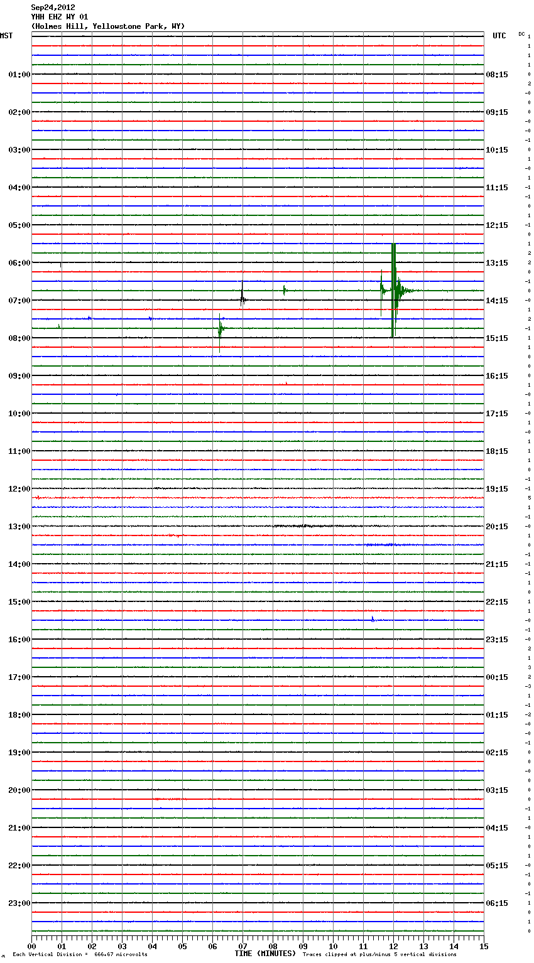Click the 00:15 UTC time label

(497, 677)
